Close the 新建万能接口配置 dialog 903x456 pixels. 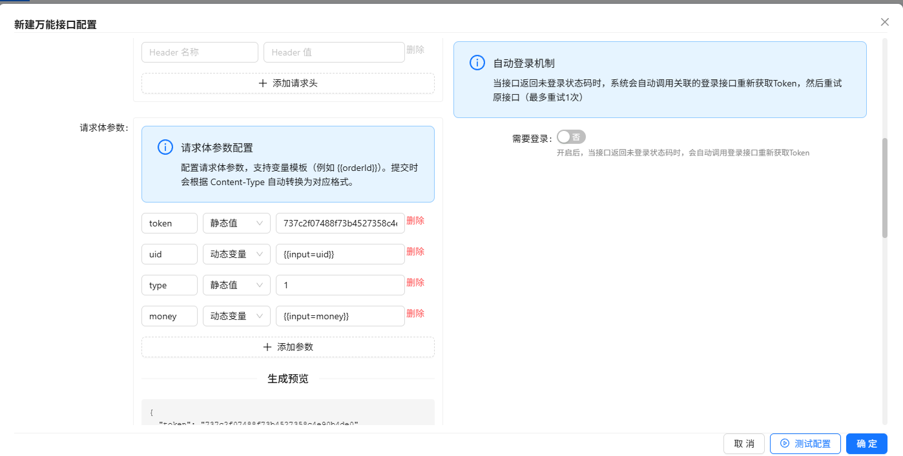point(884,22)
